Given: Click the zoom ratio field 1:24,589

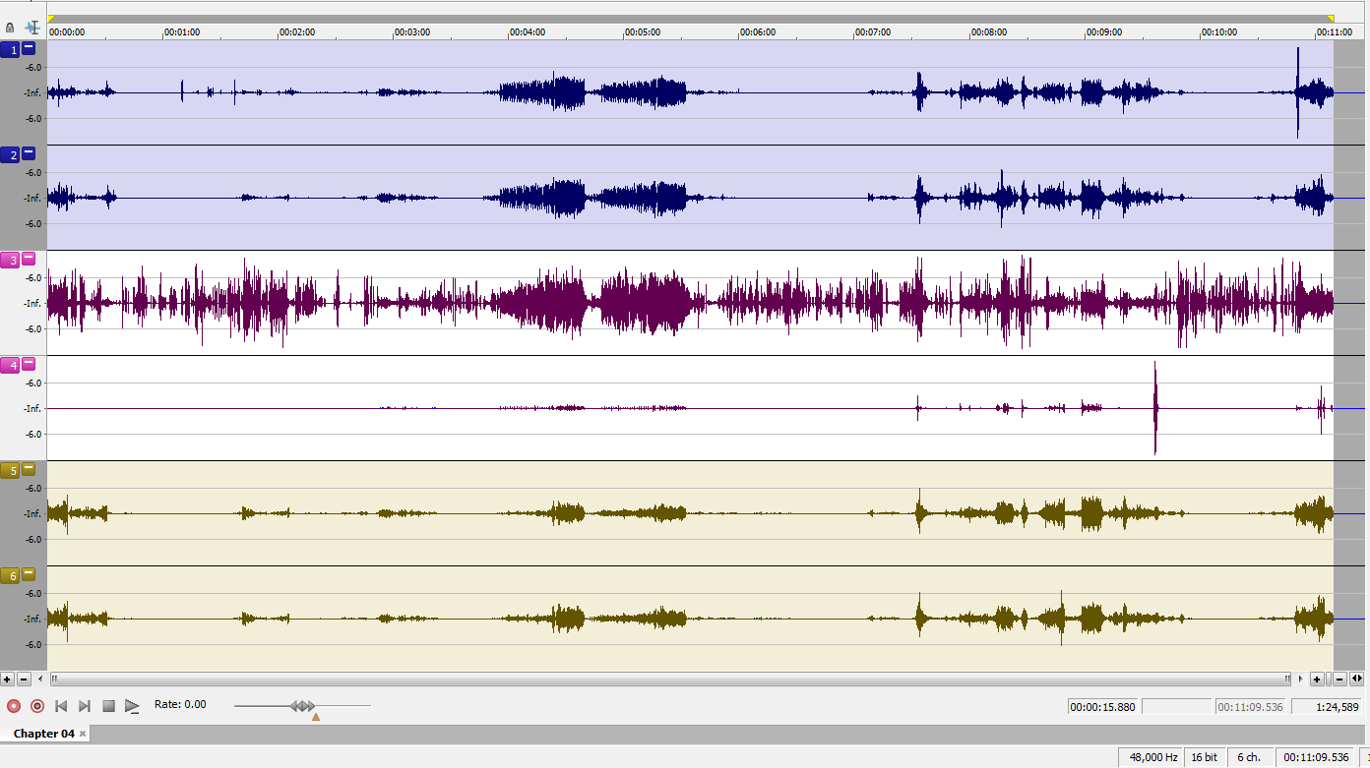Looking at the screenshot, I should pos(1326,706).
